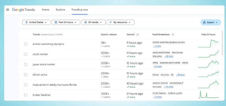Click the 'kristin faulkner' related query
The image size is (226, 106).
click(x=160, y=93)
